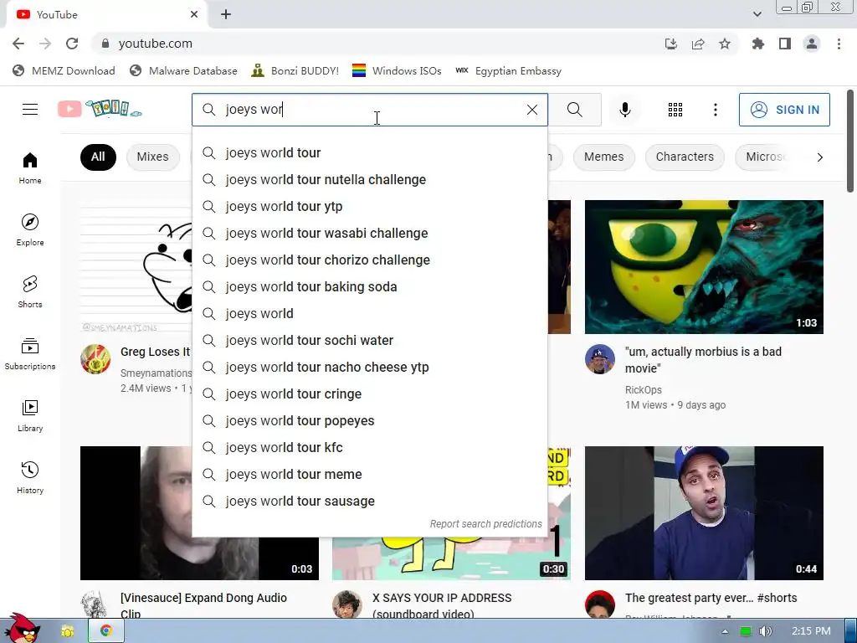Open MEMZ Download bookmark

pyautogui.click(x=64, y=71)
